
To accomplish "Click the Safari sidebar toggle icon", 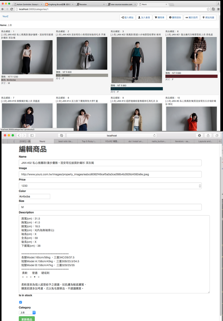I will (x=31, y=135).
